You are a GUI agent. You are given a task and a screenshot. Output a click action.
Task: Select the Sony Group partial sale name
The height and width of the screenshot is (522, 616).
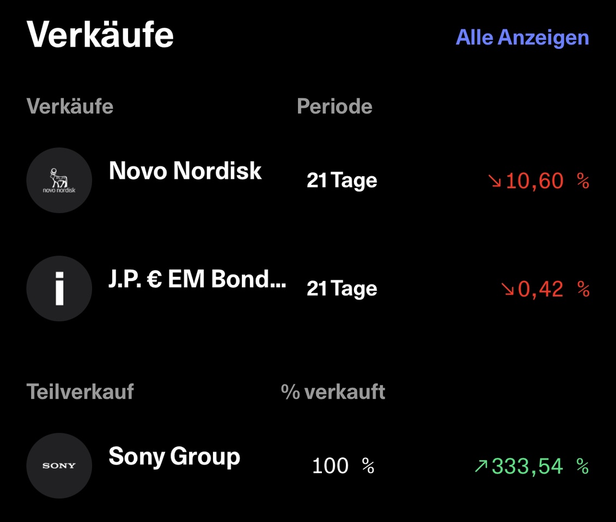pyautogui.click(x=174, y=457)
